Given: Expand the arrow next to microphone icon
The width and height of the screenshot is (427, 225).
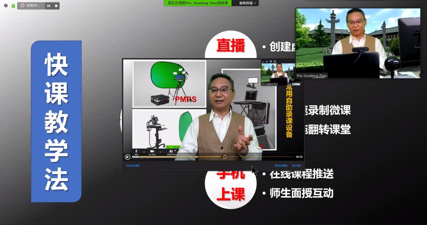Looking at the screenshot, I should click(x=144, y=151).
